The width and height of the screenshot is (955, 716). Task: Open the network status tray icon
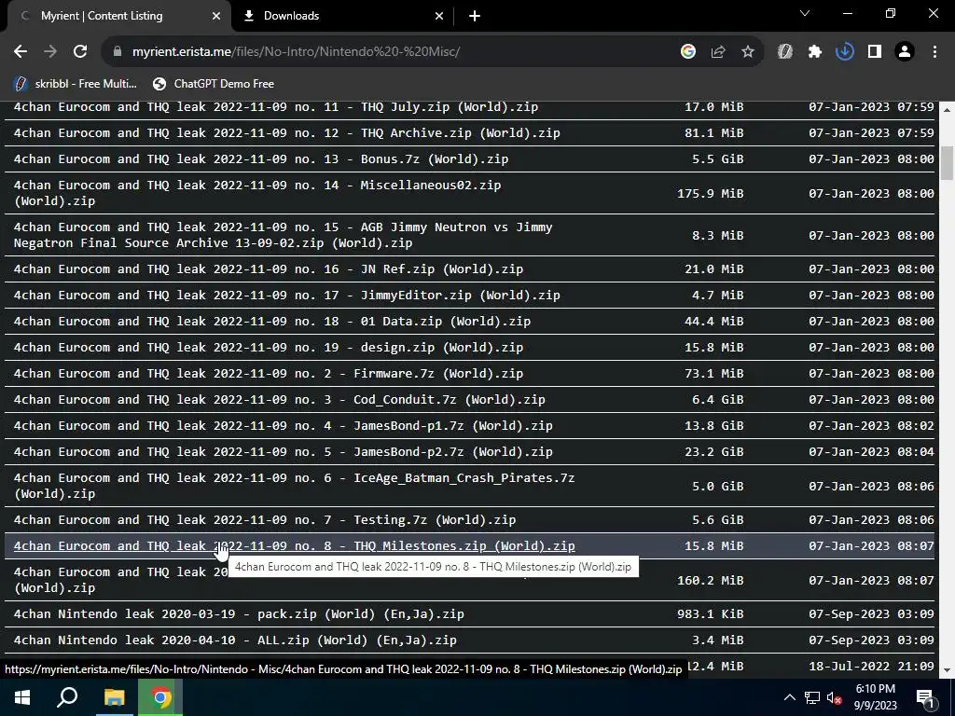tap(812, 697)
